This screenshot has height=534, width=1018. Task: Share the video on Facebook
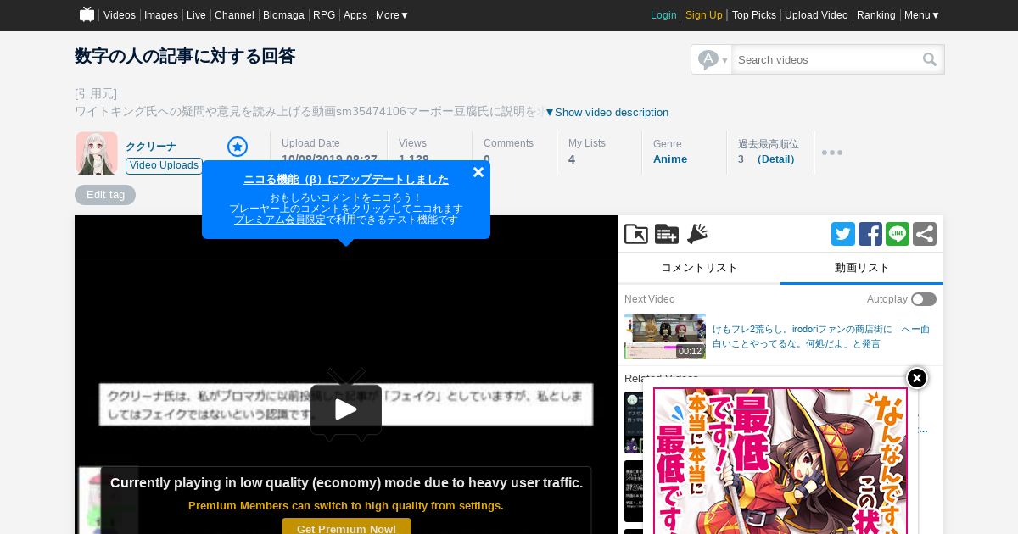tap(870, 234)
